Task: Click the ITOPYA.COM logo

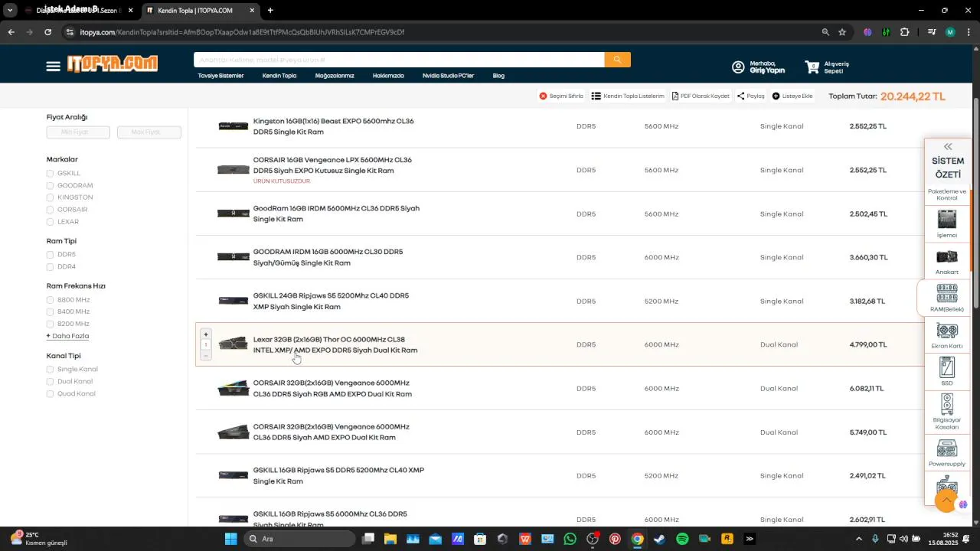Action: pyautogui.click(x=112, y=64)
